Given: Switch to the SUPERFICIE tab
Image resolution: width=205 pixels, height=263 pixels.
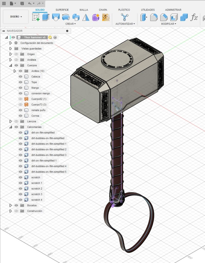Looking at the screenshot, I should pos(62,10).
